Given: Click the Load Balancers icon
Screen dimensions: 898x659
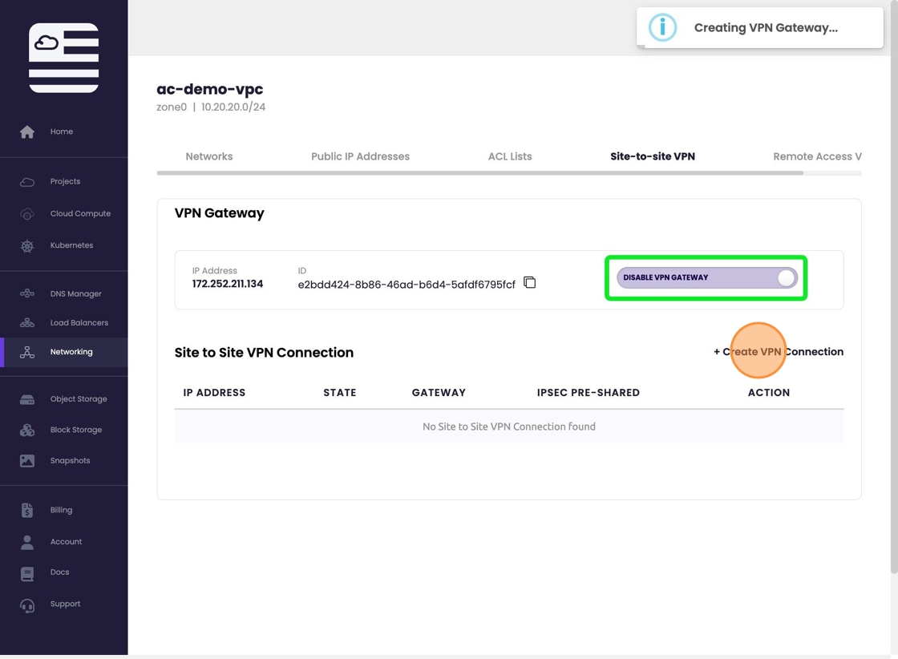Looking at the screenshot, I should (x=27, y=323).
